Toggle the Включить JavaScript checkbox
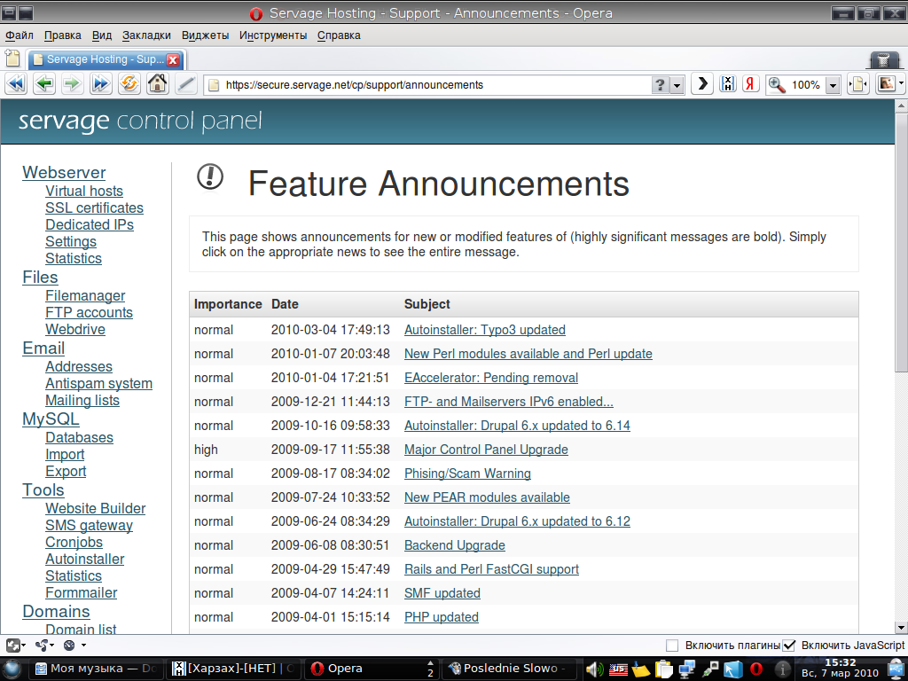The height and width of the screenshot is (681, 908). coord(788,646)
